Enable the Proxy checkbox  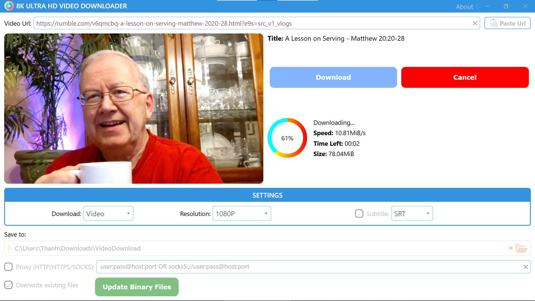[x=8, y=267]
